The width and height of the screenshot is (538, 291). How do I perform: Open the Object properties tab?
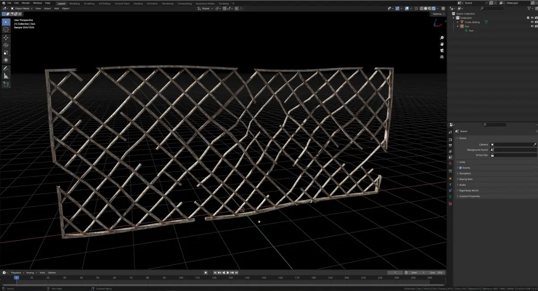point(451,179)
